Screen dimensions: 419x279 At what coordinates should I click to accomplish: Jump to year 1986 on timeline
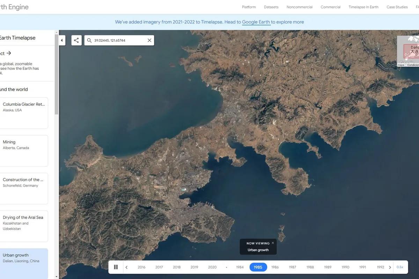tap(275, 267)
